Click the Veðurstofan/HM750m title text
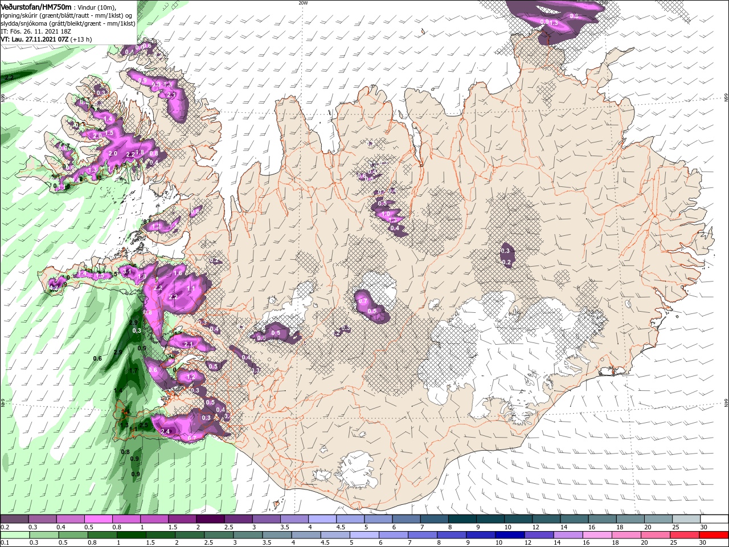 click(36, 7)
